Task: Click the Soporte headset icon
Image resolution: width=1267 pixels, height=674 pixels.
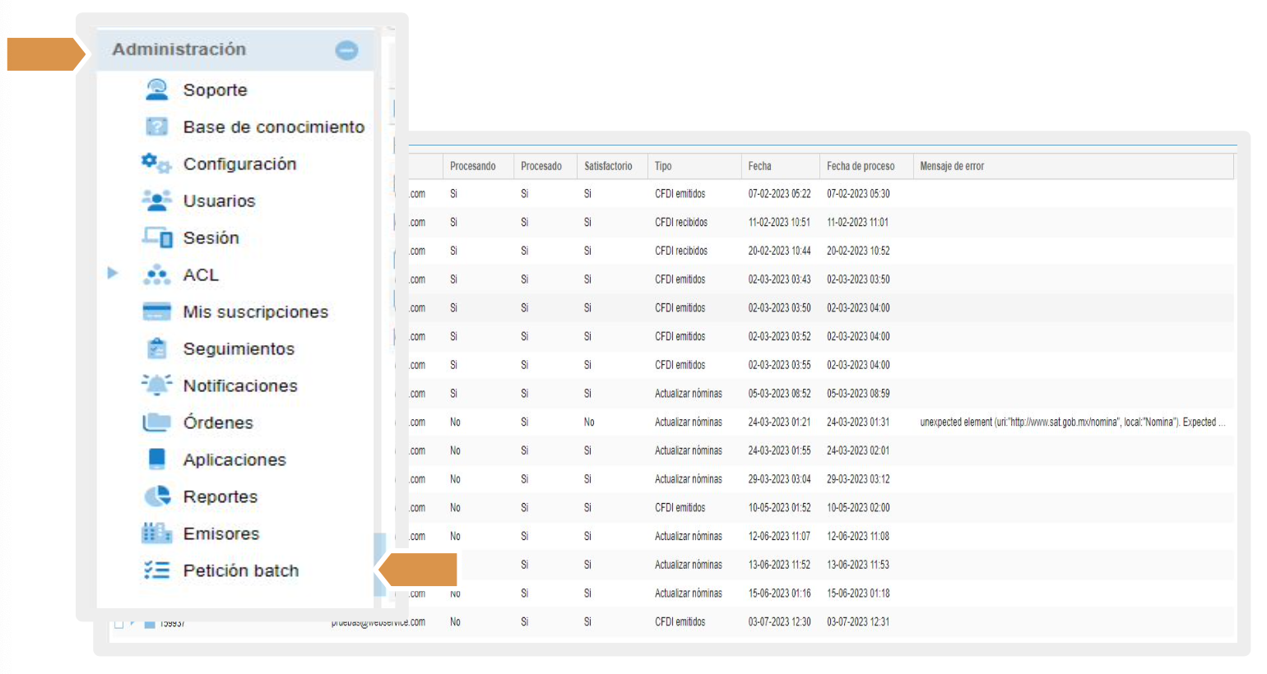Action: 156,90
